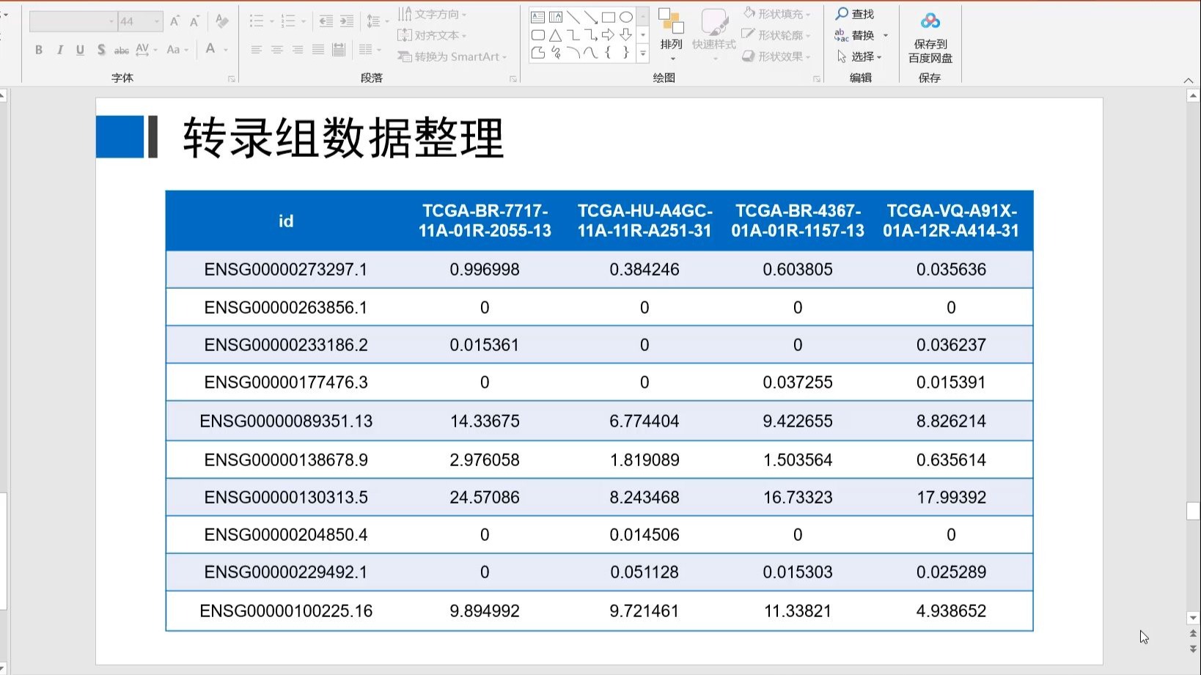The image size is (1201, 675).
Task: Decrease list indent level
Action: 326,21
